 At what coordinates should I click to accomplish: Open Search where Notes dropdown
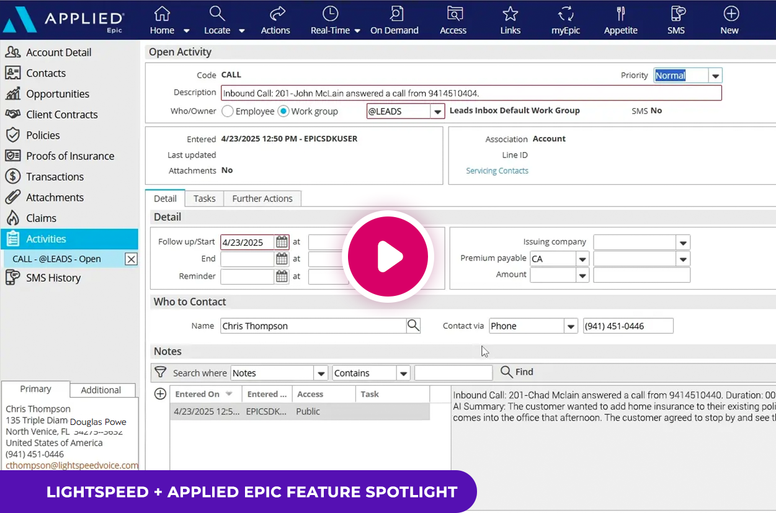point(321,373)
